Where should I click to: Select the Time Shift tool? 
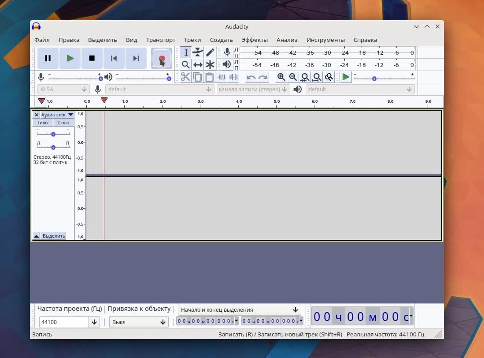[198, 64]
